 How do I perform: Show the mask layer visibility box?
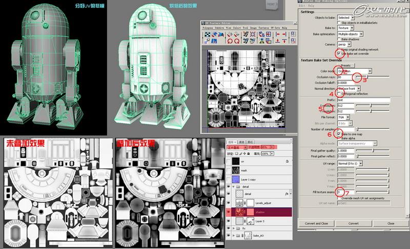tap(229, 170)
